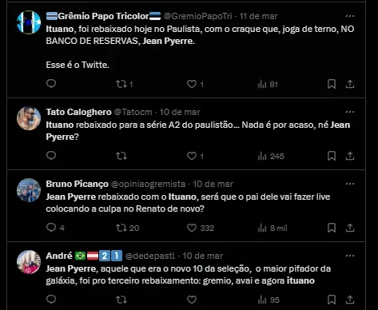Open the @GremioPapoTri profile handle
378x310 pixels.
click(197, 16)
